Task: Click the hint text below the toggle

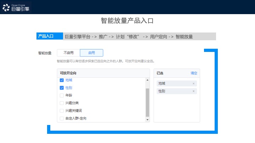Action: [x=106, y=61]
